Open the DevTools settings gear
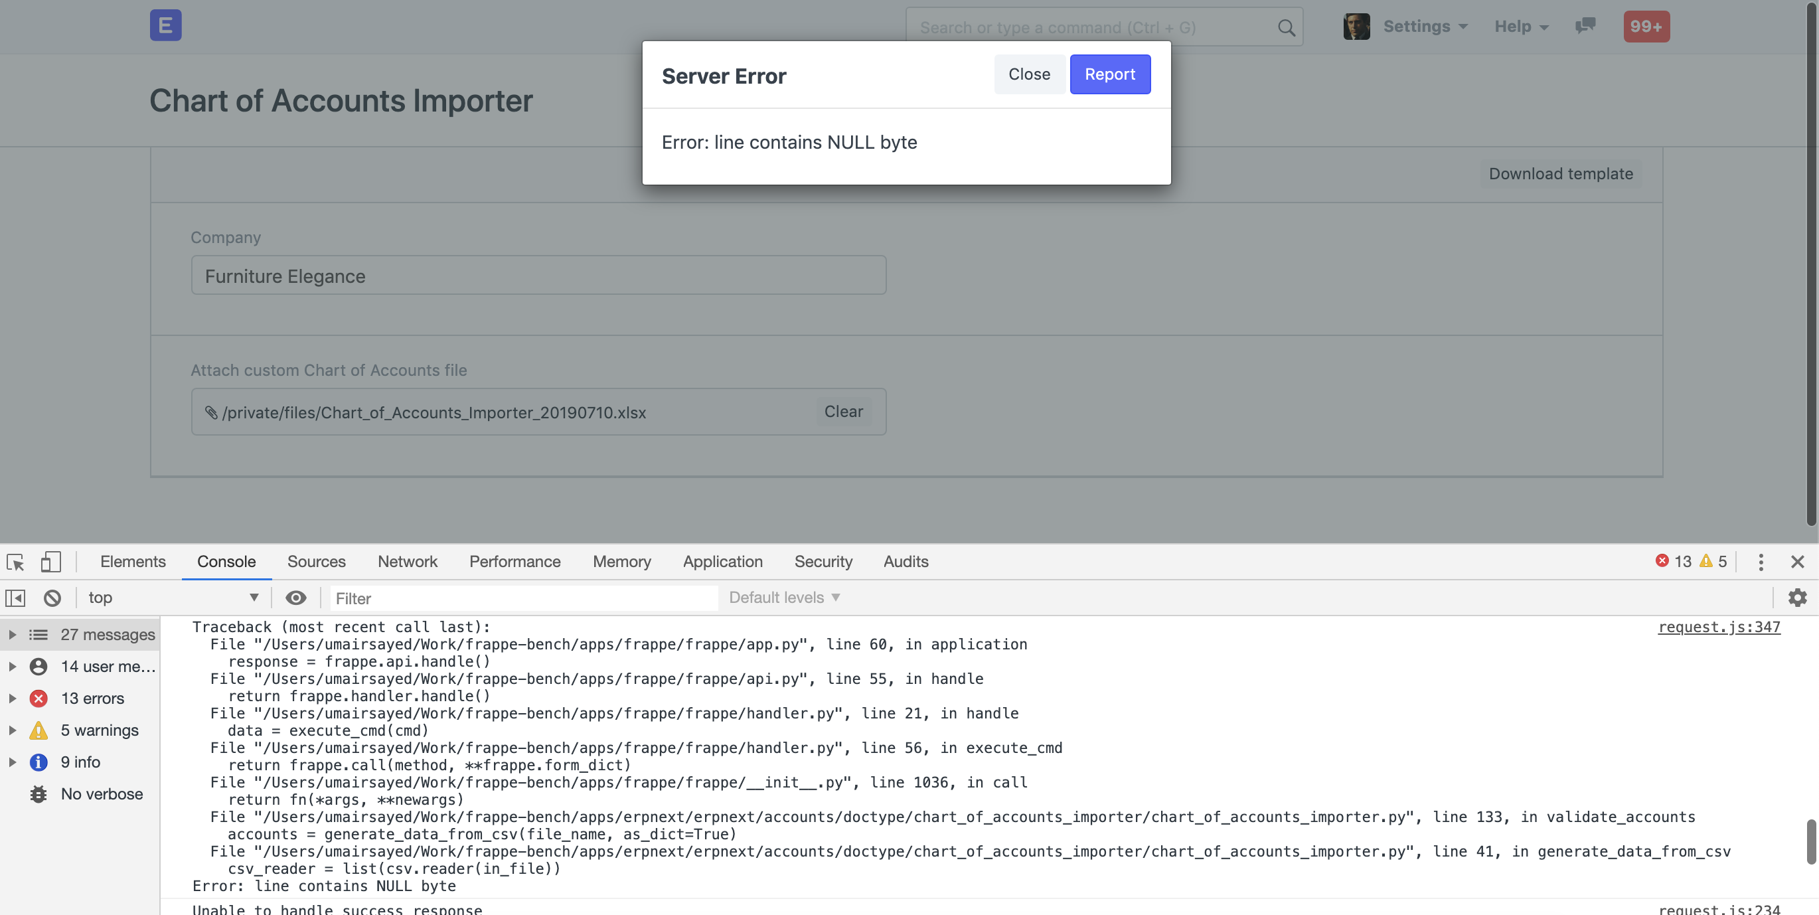The width and height of the screenshot is (1819, 915). 1798,598
